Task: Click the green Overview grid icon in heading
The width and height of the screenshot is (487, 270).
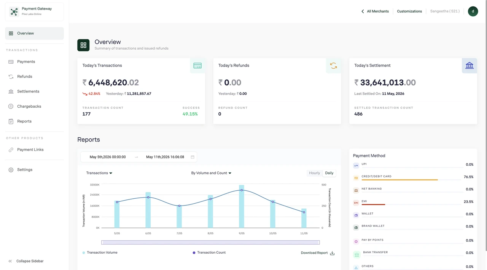Action: (83, 45)
